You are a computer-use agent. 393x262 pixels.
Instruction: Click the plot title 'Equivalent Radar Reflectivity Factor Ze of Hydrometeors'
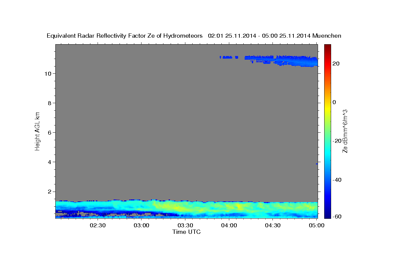pos(125,36)
